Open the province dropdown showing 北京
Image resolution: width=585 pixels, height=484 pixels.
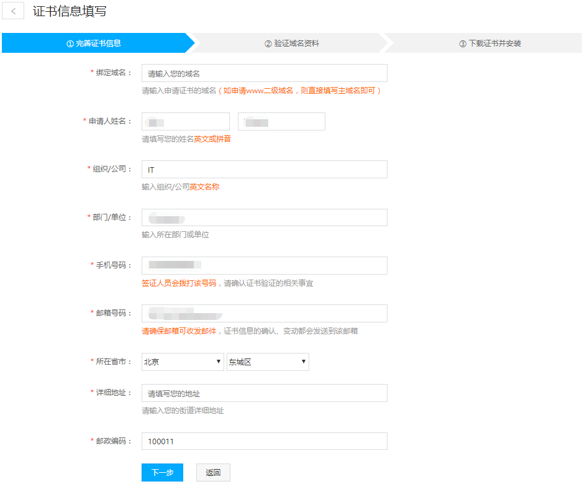(x=182, y=362)
